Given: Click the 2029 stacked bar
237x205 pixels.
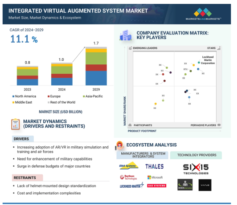Looking at the screenshot, I should pyautogui.click(x=96, y=66).
